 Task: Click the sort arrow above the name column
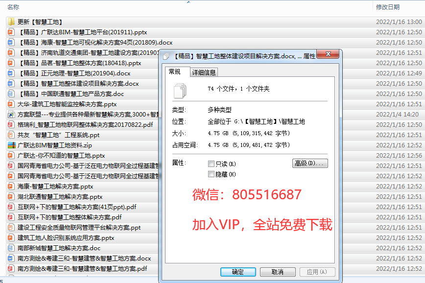pos(189,2)
